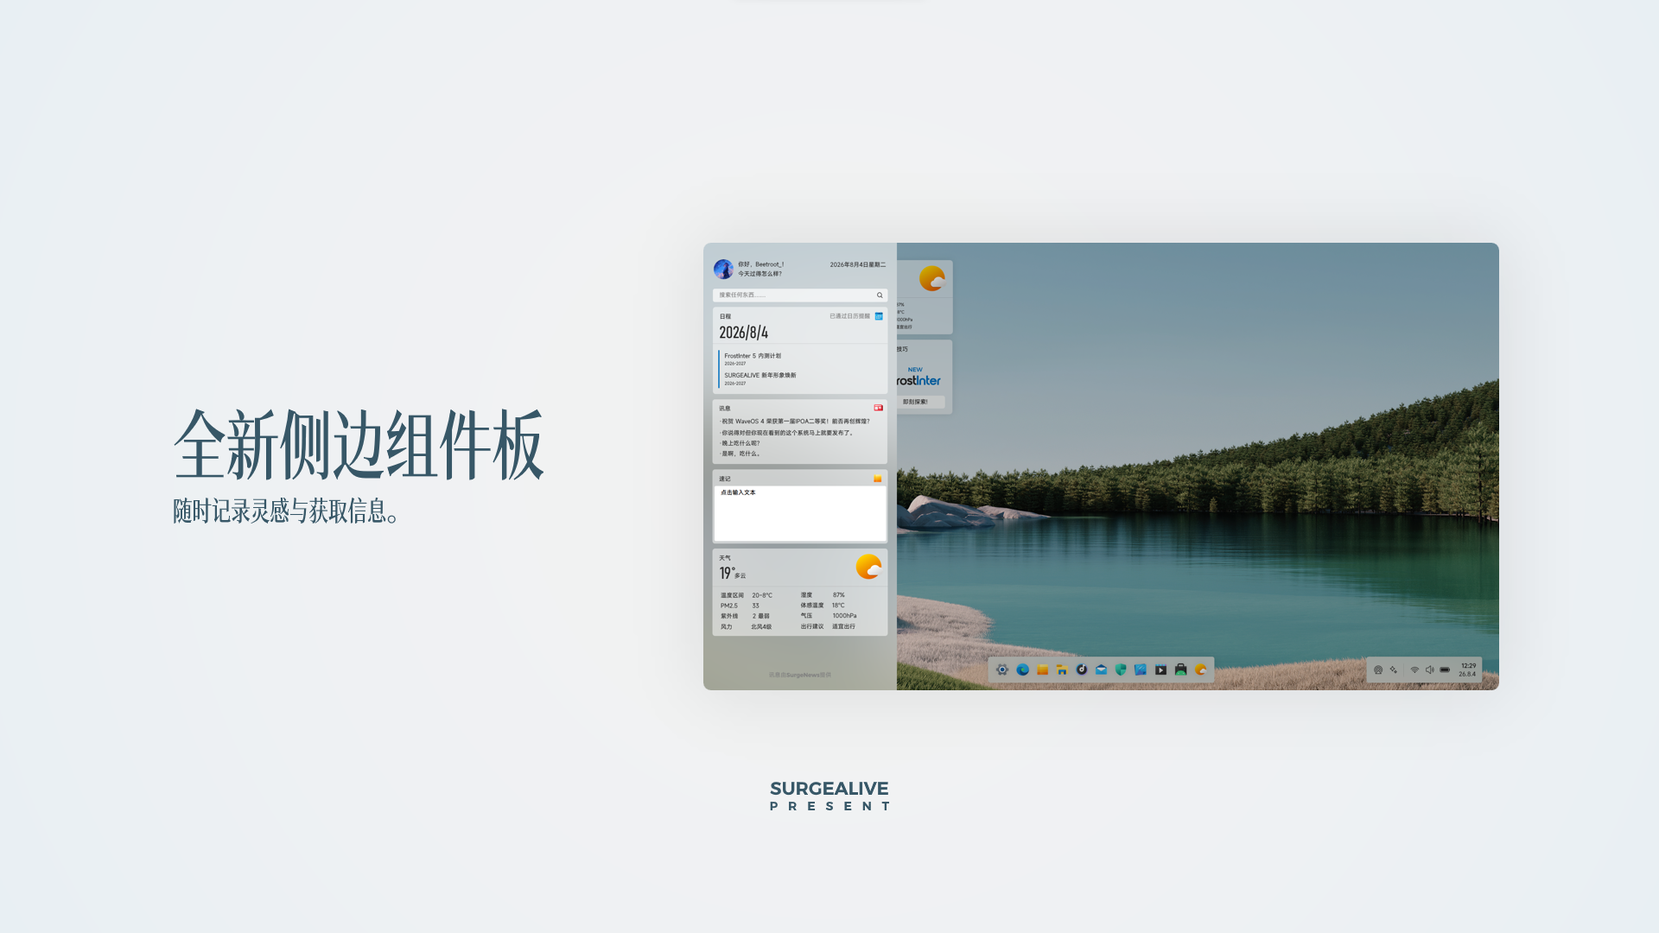1659x933 pixels.
Task: Click the battery icon in the tray
Action: [1445, 670]
